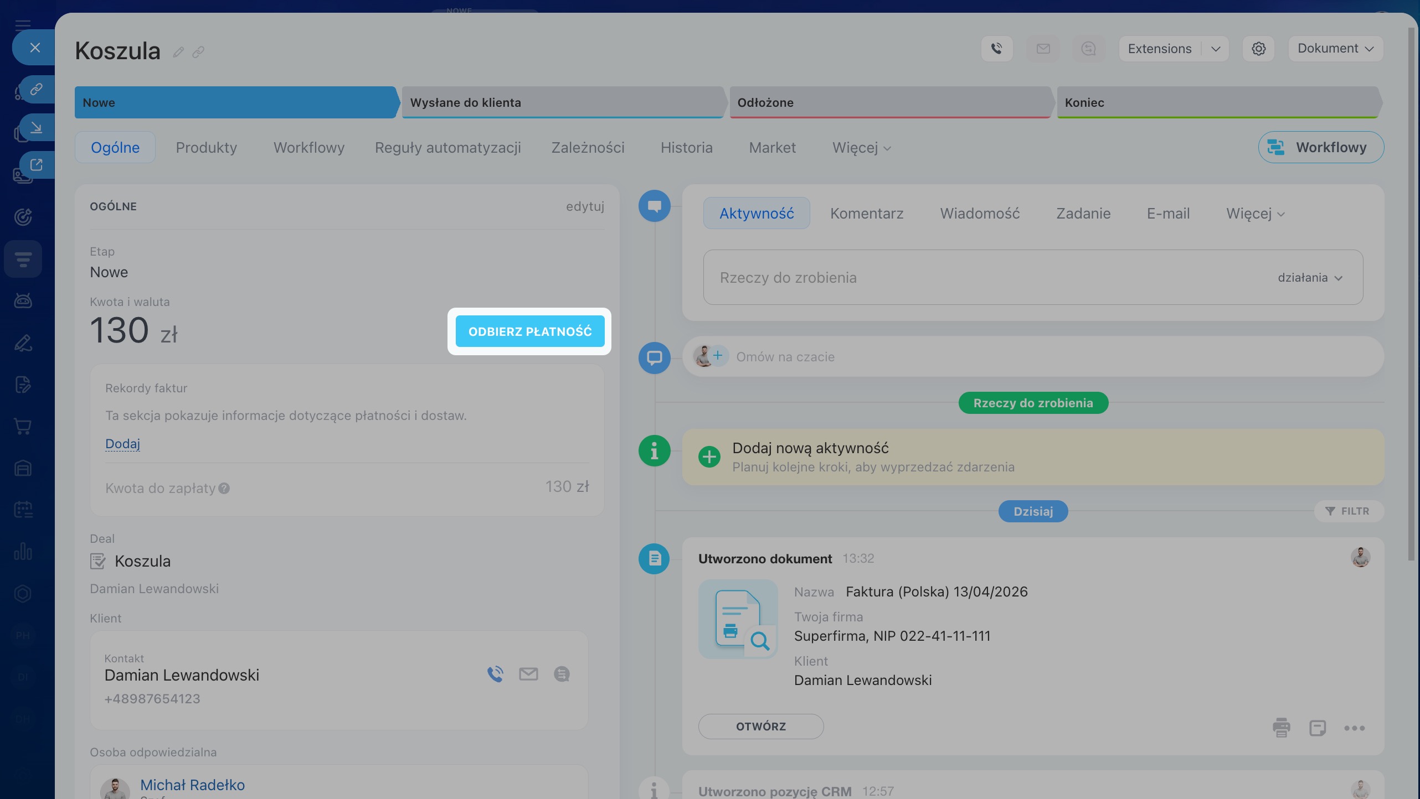
Task: Click print icon on document entry
Action: pyautogui.click(x=1281, y=728)
